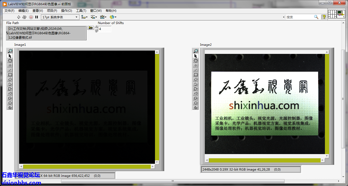Image resolution: width=348 pixels, height=186 pixels.
Task: Click the File Path browse folder button
Action: [90, 28]
